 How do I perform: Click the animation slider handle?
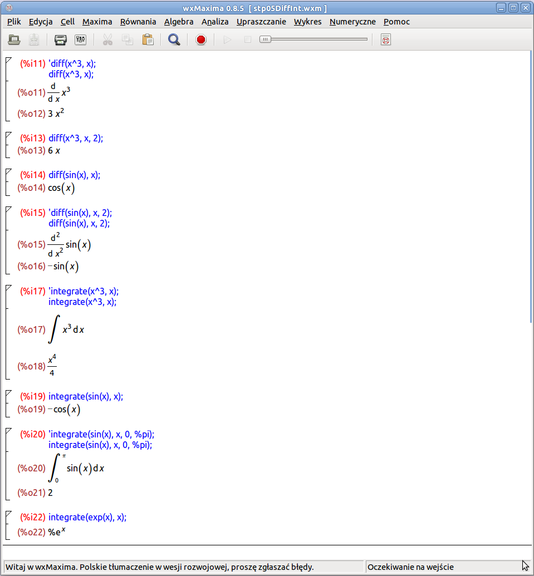click(x=265, y=40)
